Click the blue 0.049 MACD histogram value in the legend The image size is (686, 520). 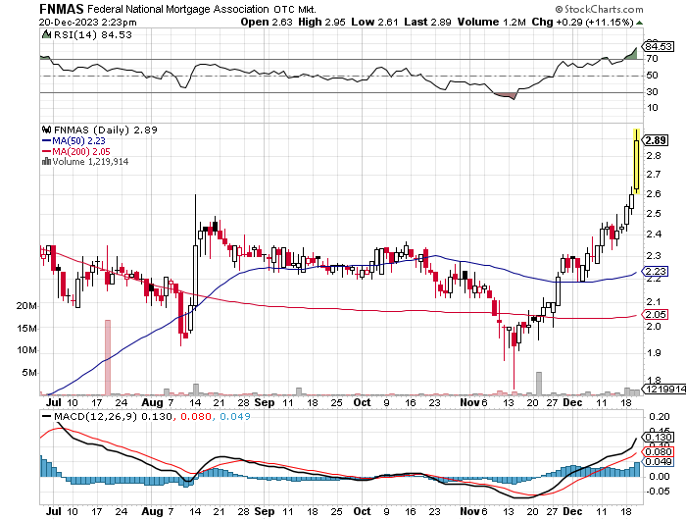(235, 416)
